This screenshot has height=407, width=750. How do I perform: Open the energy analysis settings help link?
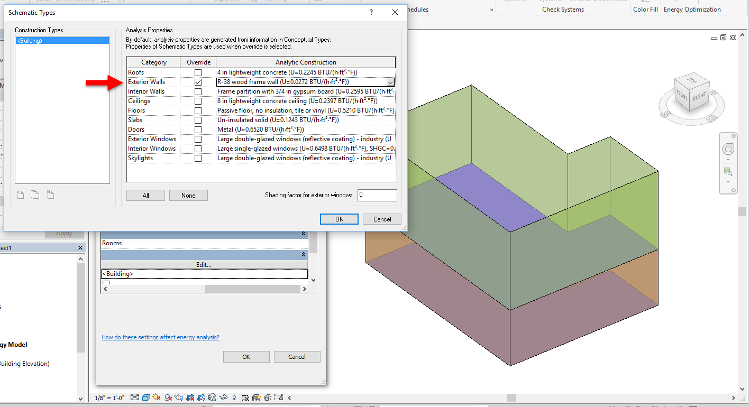click(x=160, y=337)
